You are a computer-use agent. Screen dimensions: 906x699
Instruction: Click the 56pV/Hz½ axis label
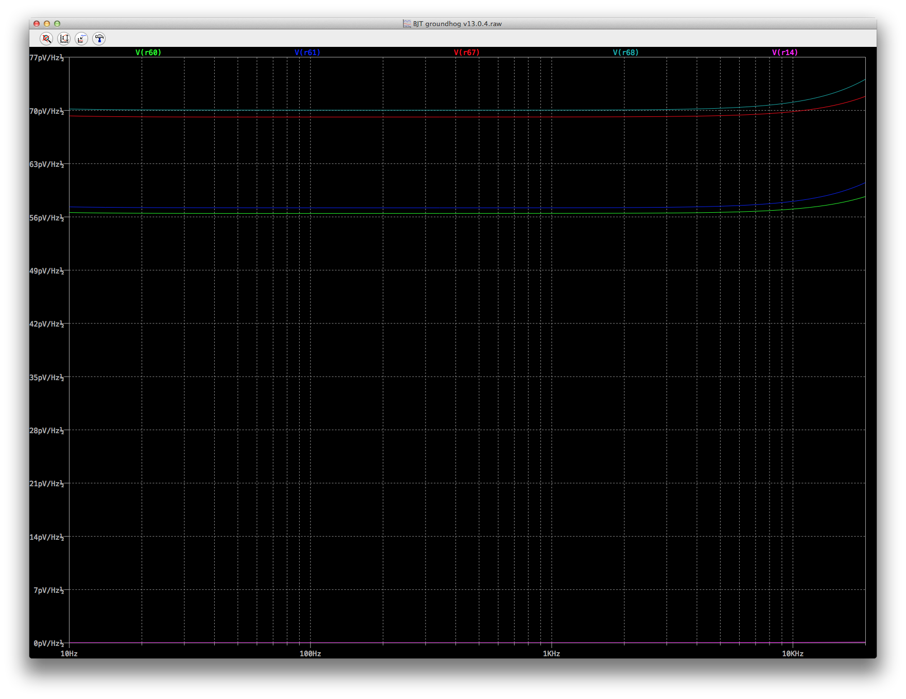tap(47, 218)
